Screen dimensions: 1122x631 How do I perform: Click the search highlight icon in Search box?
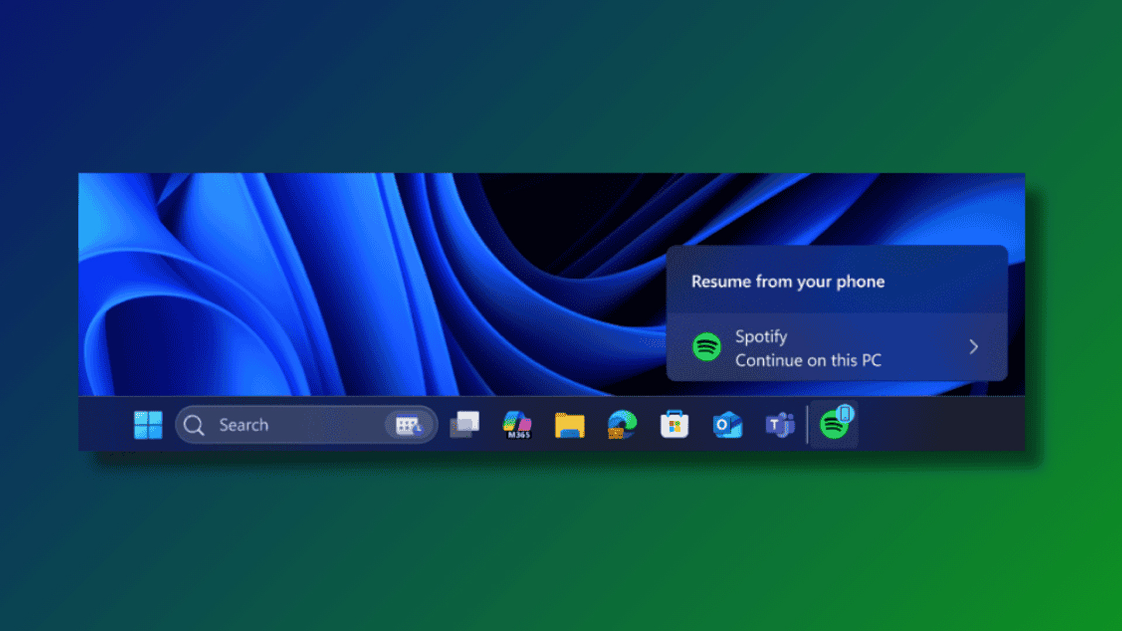(x=408, y=425)
